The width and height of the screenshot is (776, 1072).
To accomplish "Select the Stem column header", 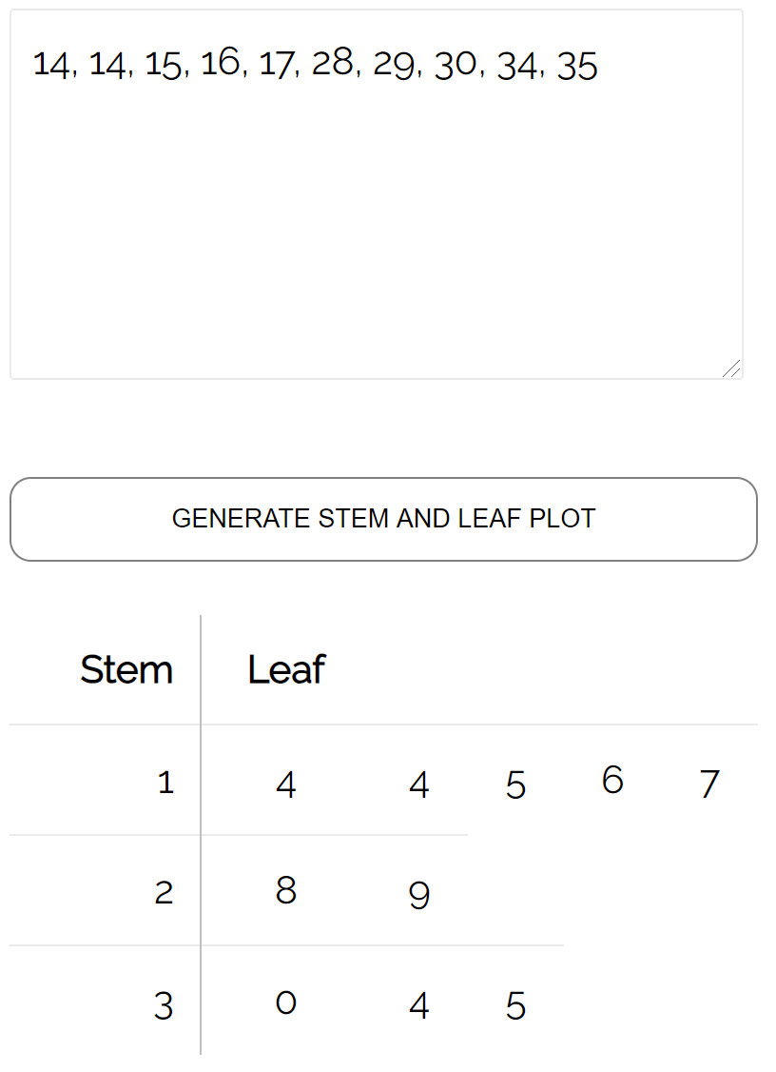I will [126, 669].
